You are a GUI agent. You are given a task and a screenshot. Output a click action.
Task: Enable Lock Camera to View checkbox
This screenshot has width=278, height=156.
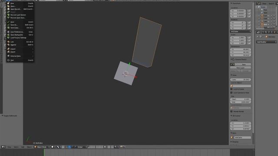[232, 92]
